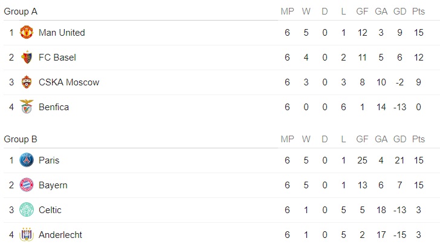Select the Bayern team name
Screen dimensions: 440x244
(53, 185)
